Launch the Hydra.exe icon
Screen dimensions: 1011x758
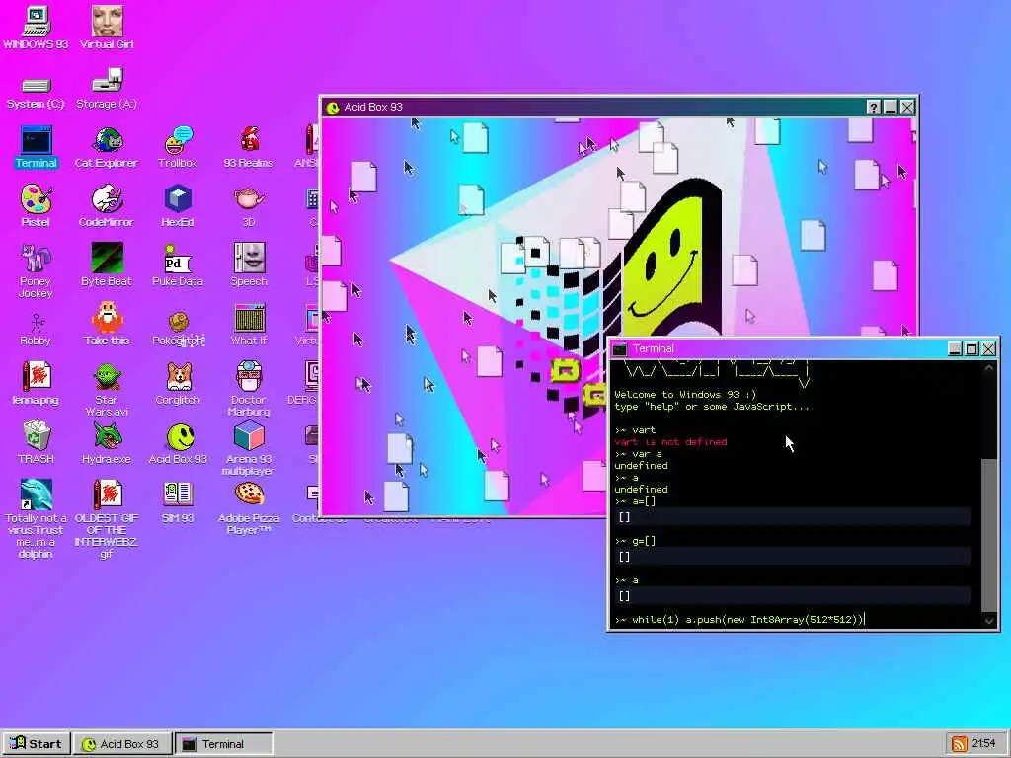pos(107,442)
